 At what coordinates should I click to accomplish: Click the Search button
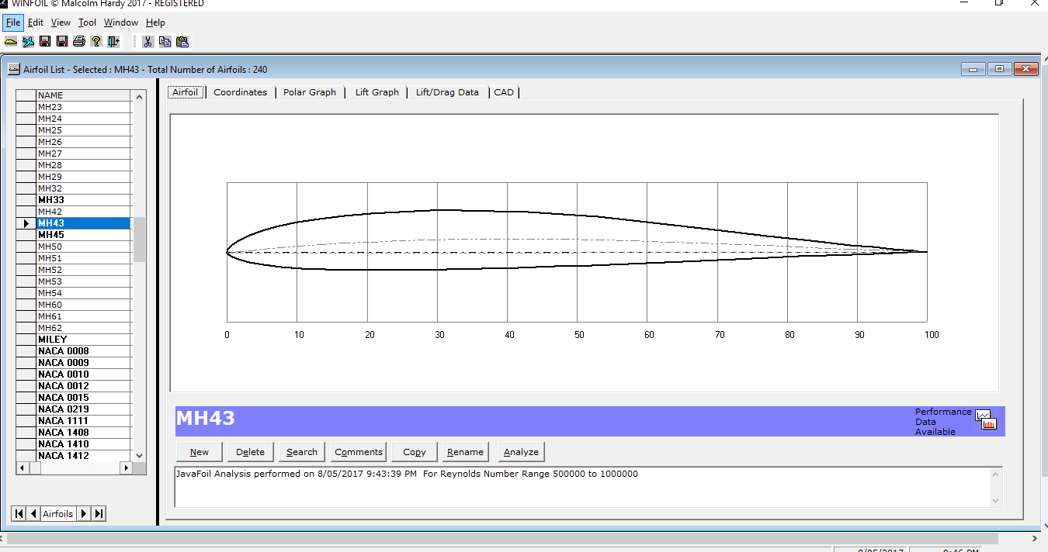[x=302, y=452]
